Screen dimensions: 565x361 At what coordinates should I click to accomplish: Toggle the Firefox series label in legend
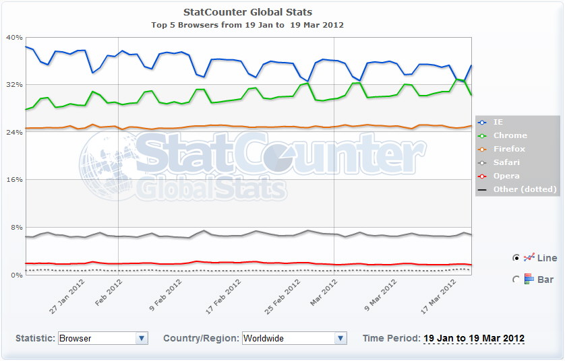(509, 149)
